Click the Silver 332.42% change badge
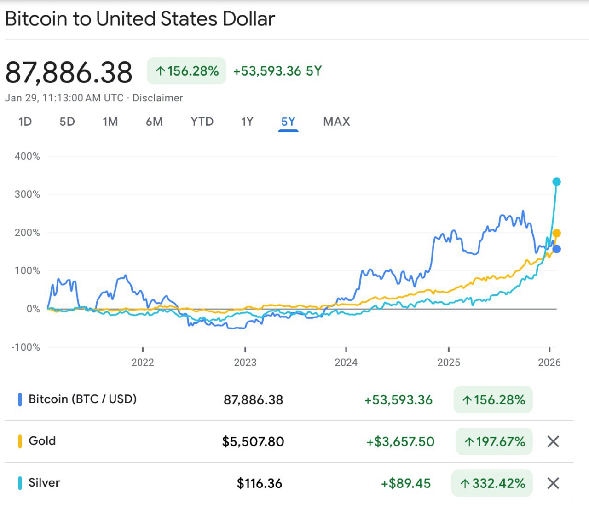The width and height of the screenshot is (589, 510). pos(492,483)
